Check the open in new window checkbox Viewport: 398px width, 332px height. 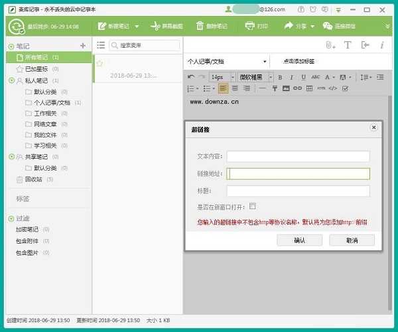click(253, 206)
